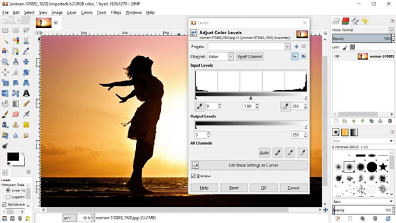This screenshot has width=396, height=223.
Task: Select the Zoom magnifier tool
Action: (x=5, y=62)
